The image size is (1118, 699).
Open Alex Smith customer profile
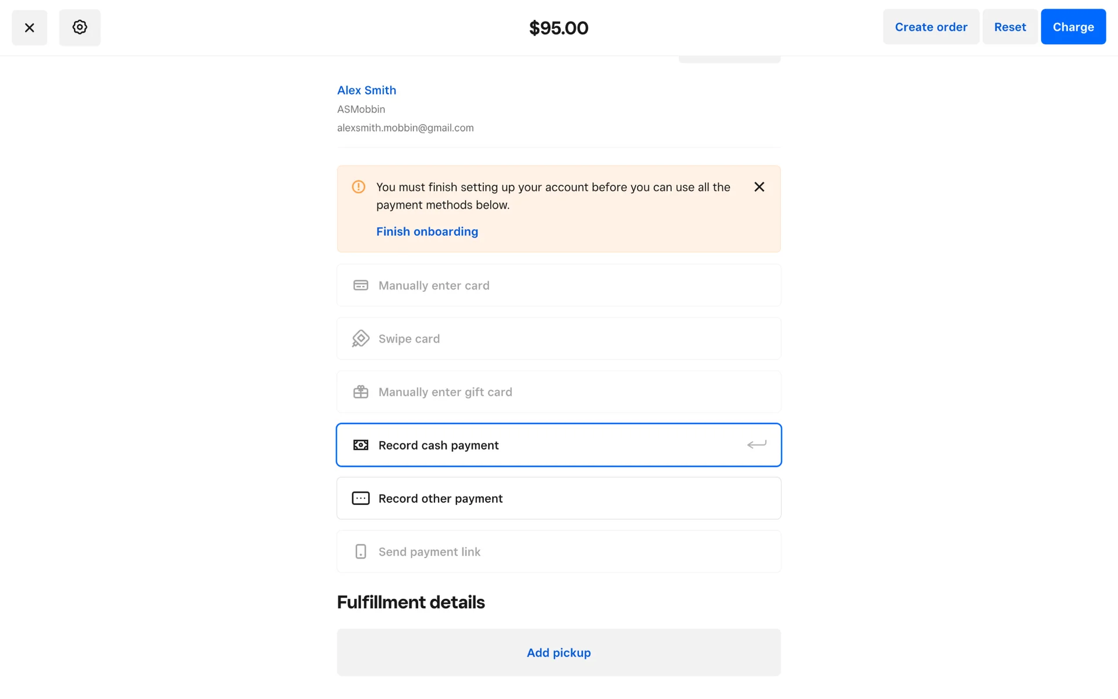366,90
